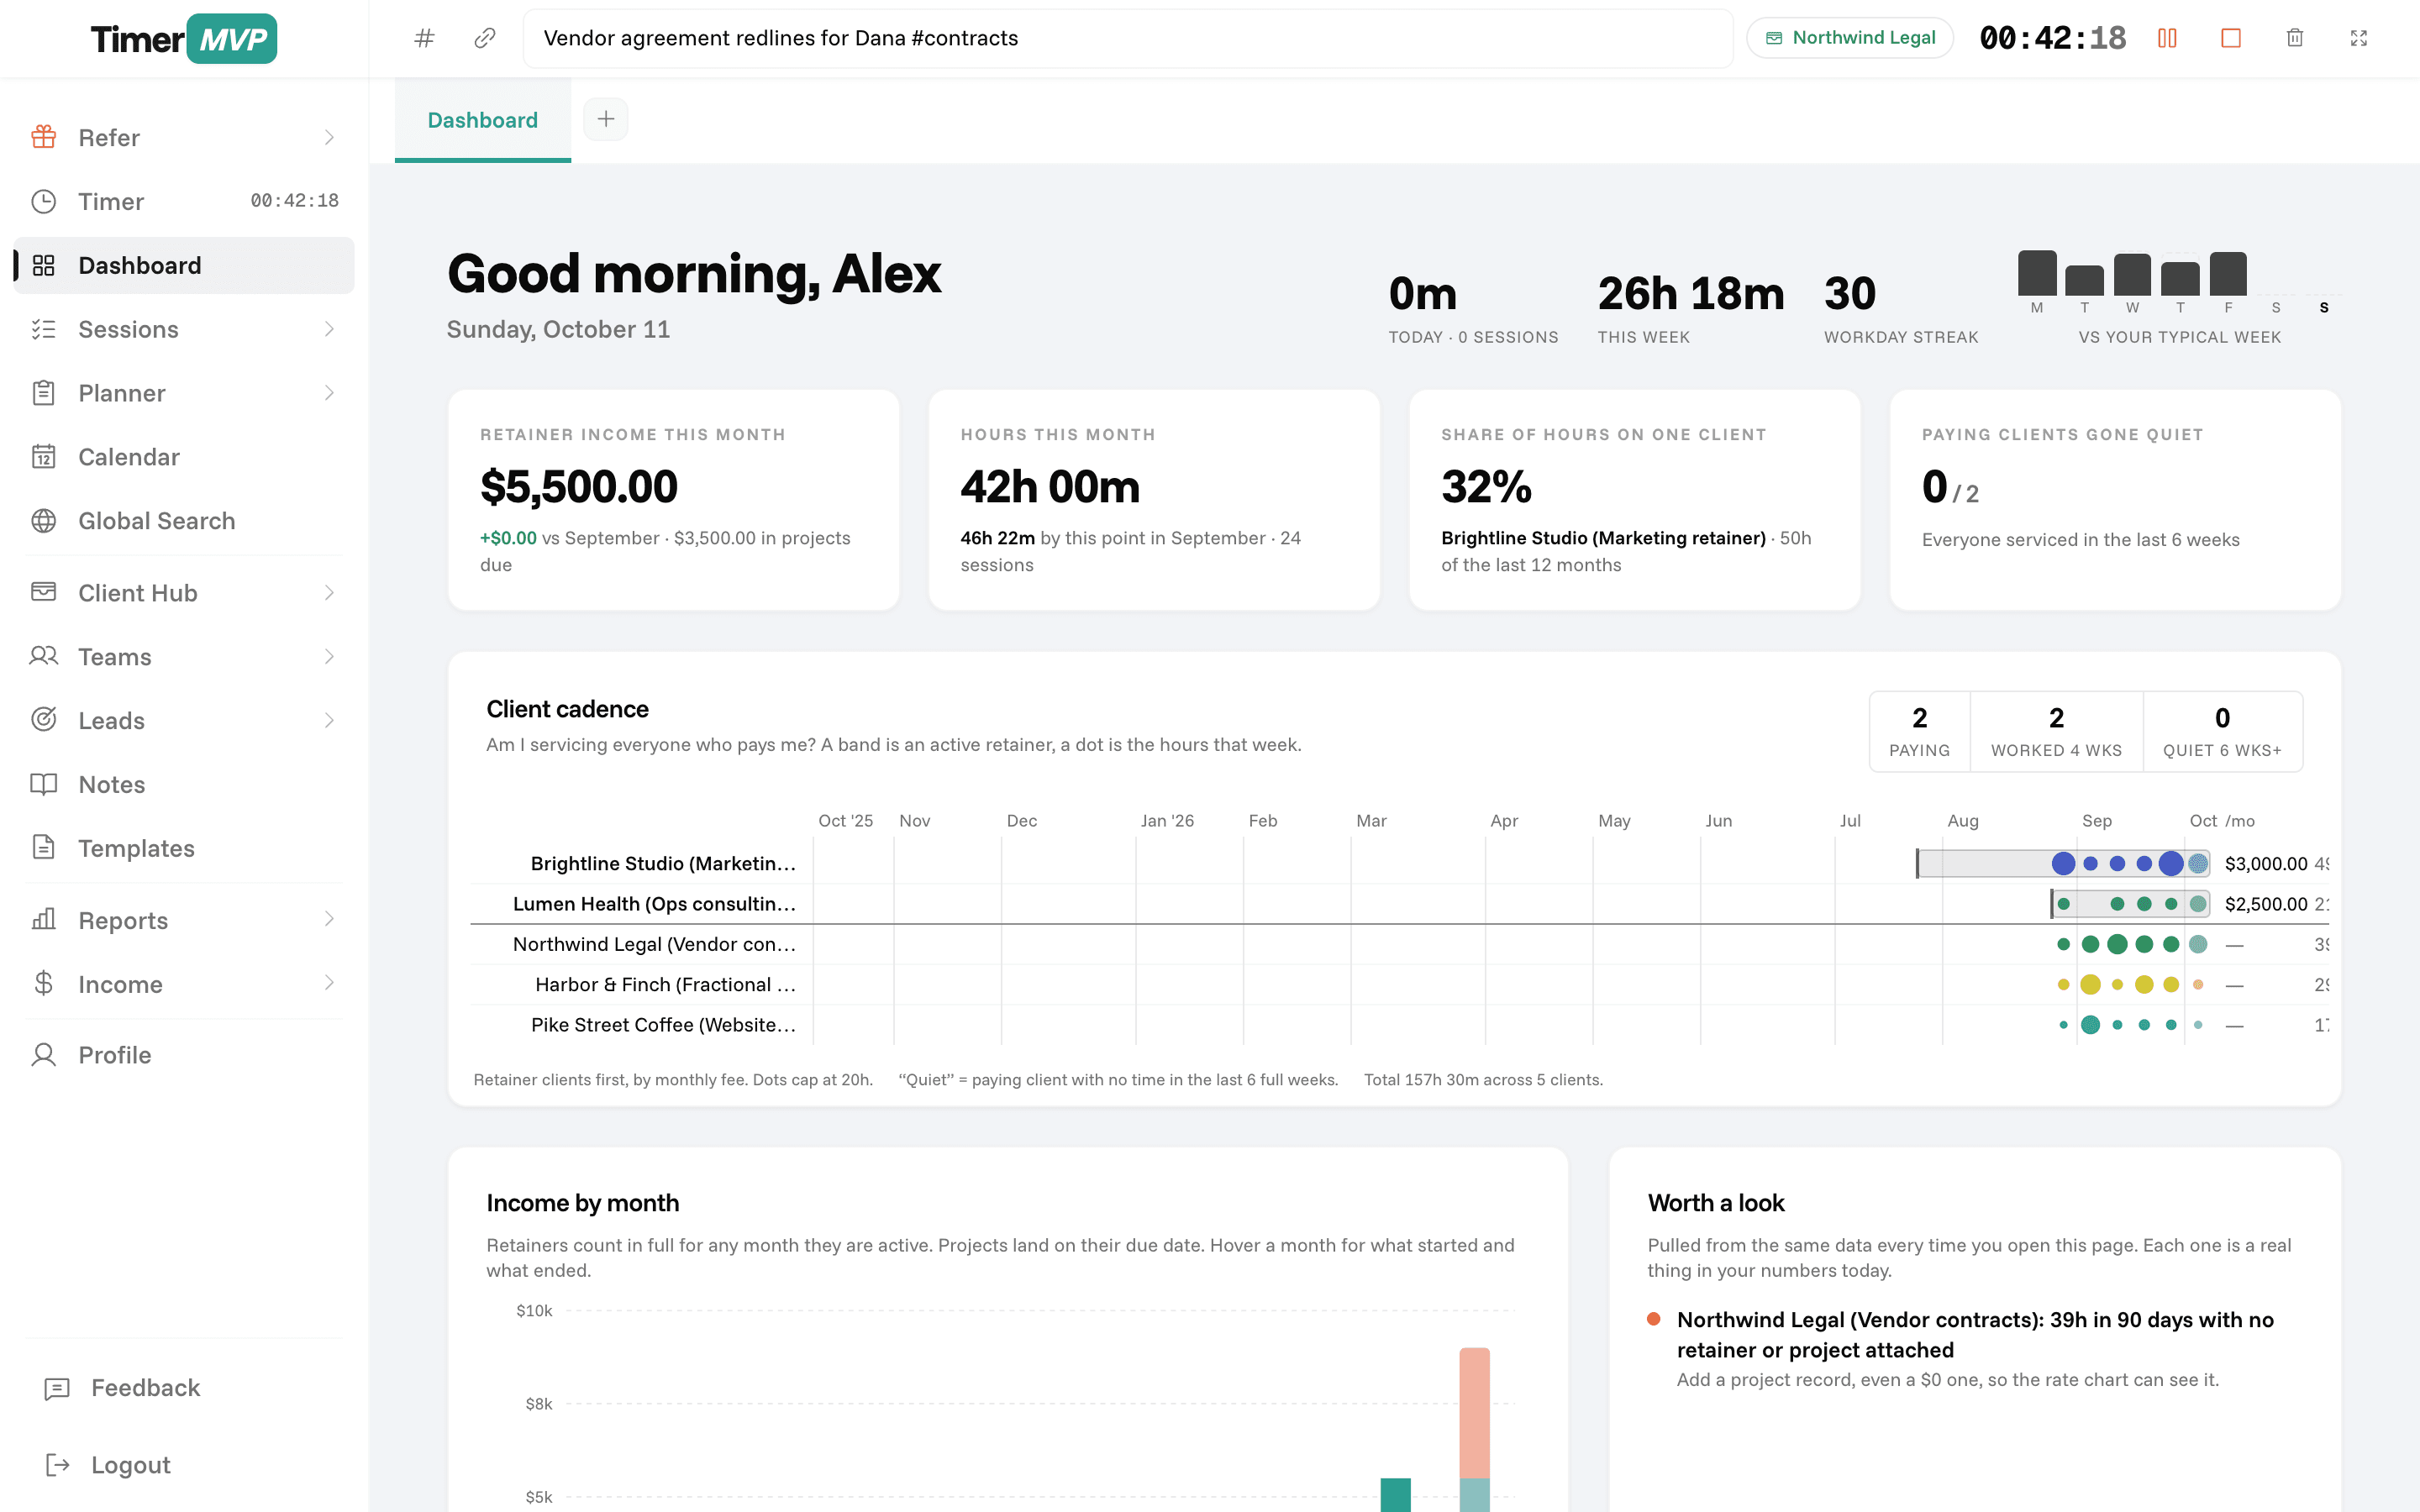Click the Paying count stat box
The height and width of the screenshot is (1512, 2420).
point(1920,731)
